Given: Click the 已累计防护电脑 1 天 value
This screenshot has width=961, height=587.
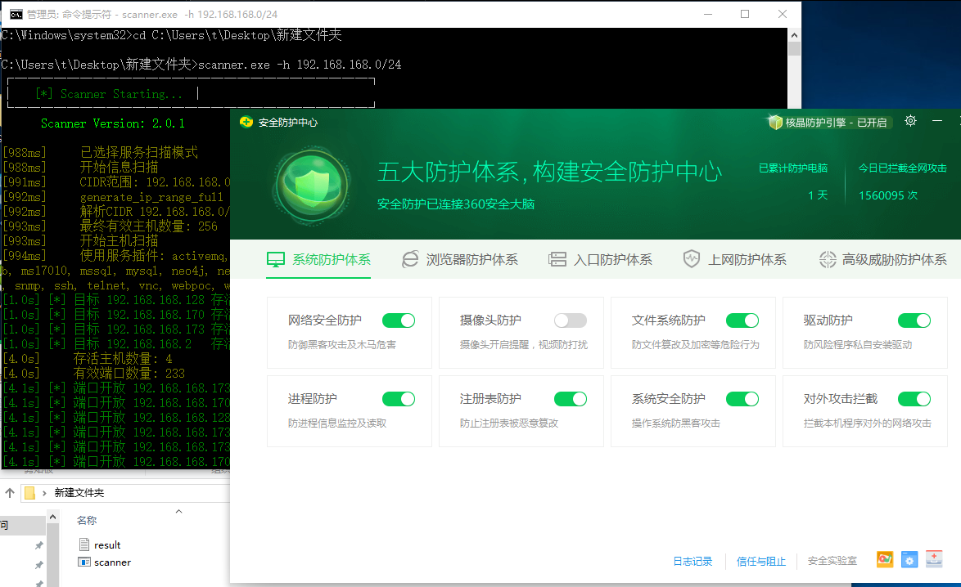Looking at the screenshot, I should point(818,195).
